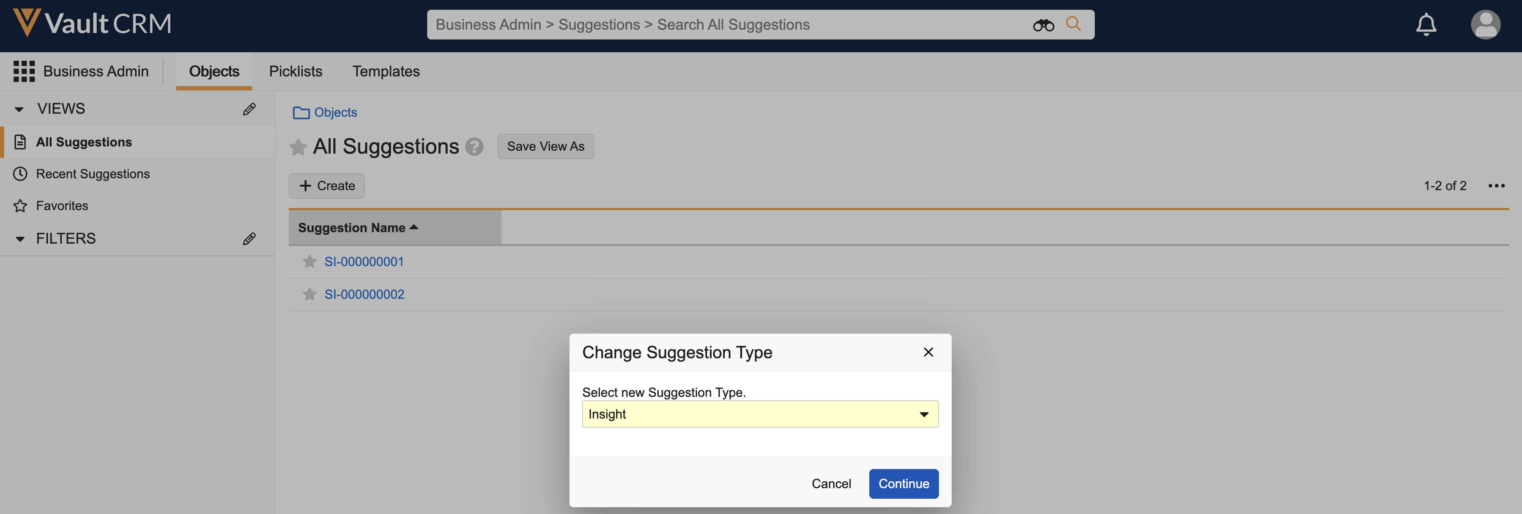Open the notifications bell

click(x=1426, y=25)
